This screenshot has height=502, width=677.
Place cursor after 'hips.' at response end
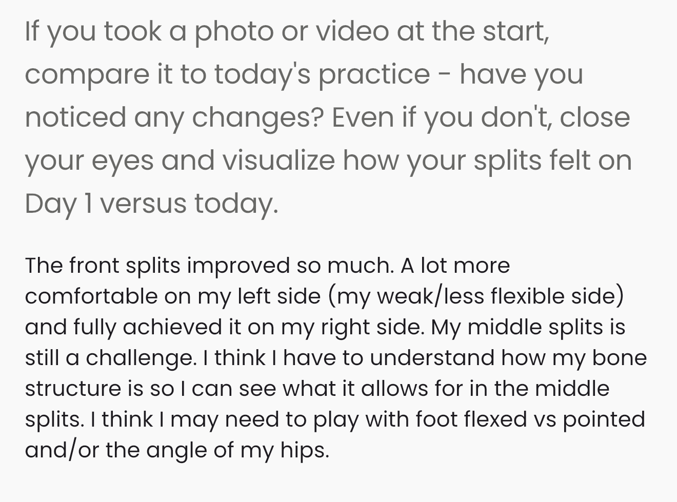[330, 450]
